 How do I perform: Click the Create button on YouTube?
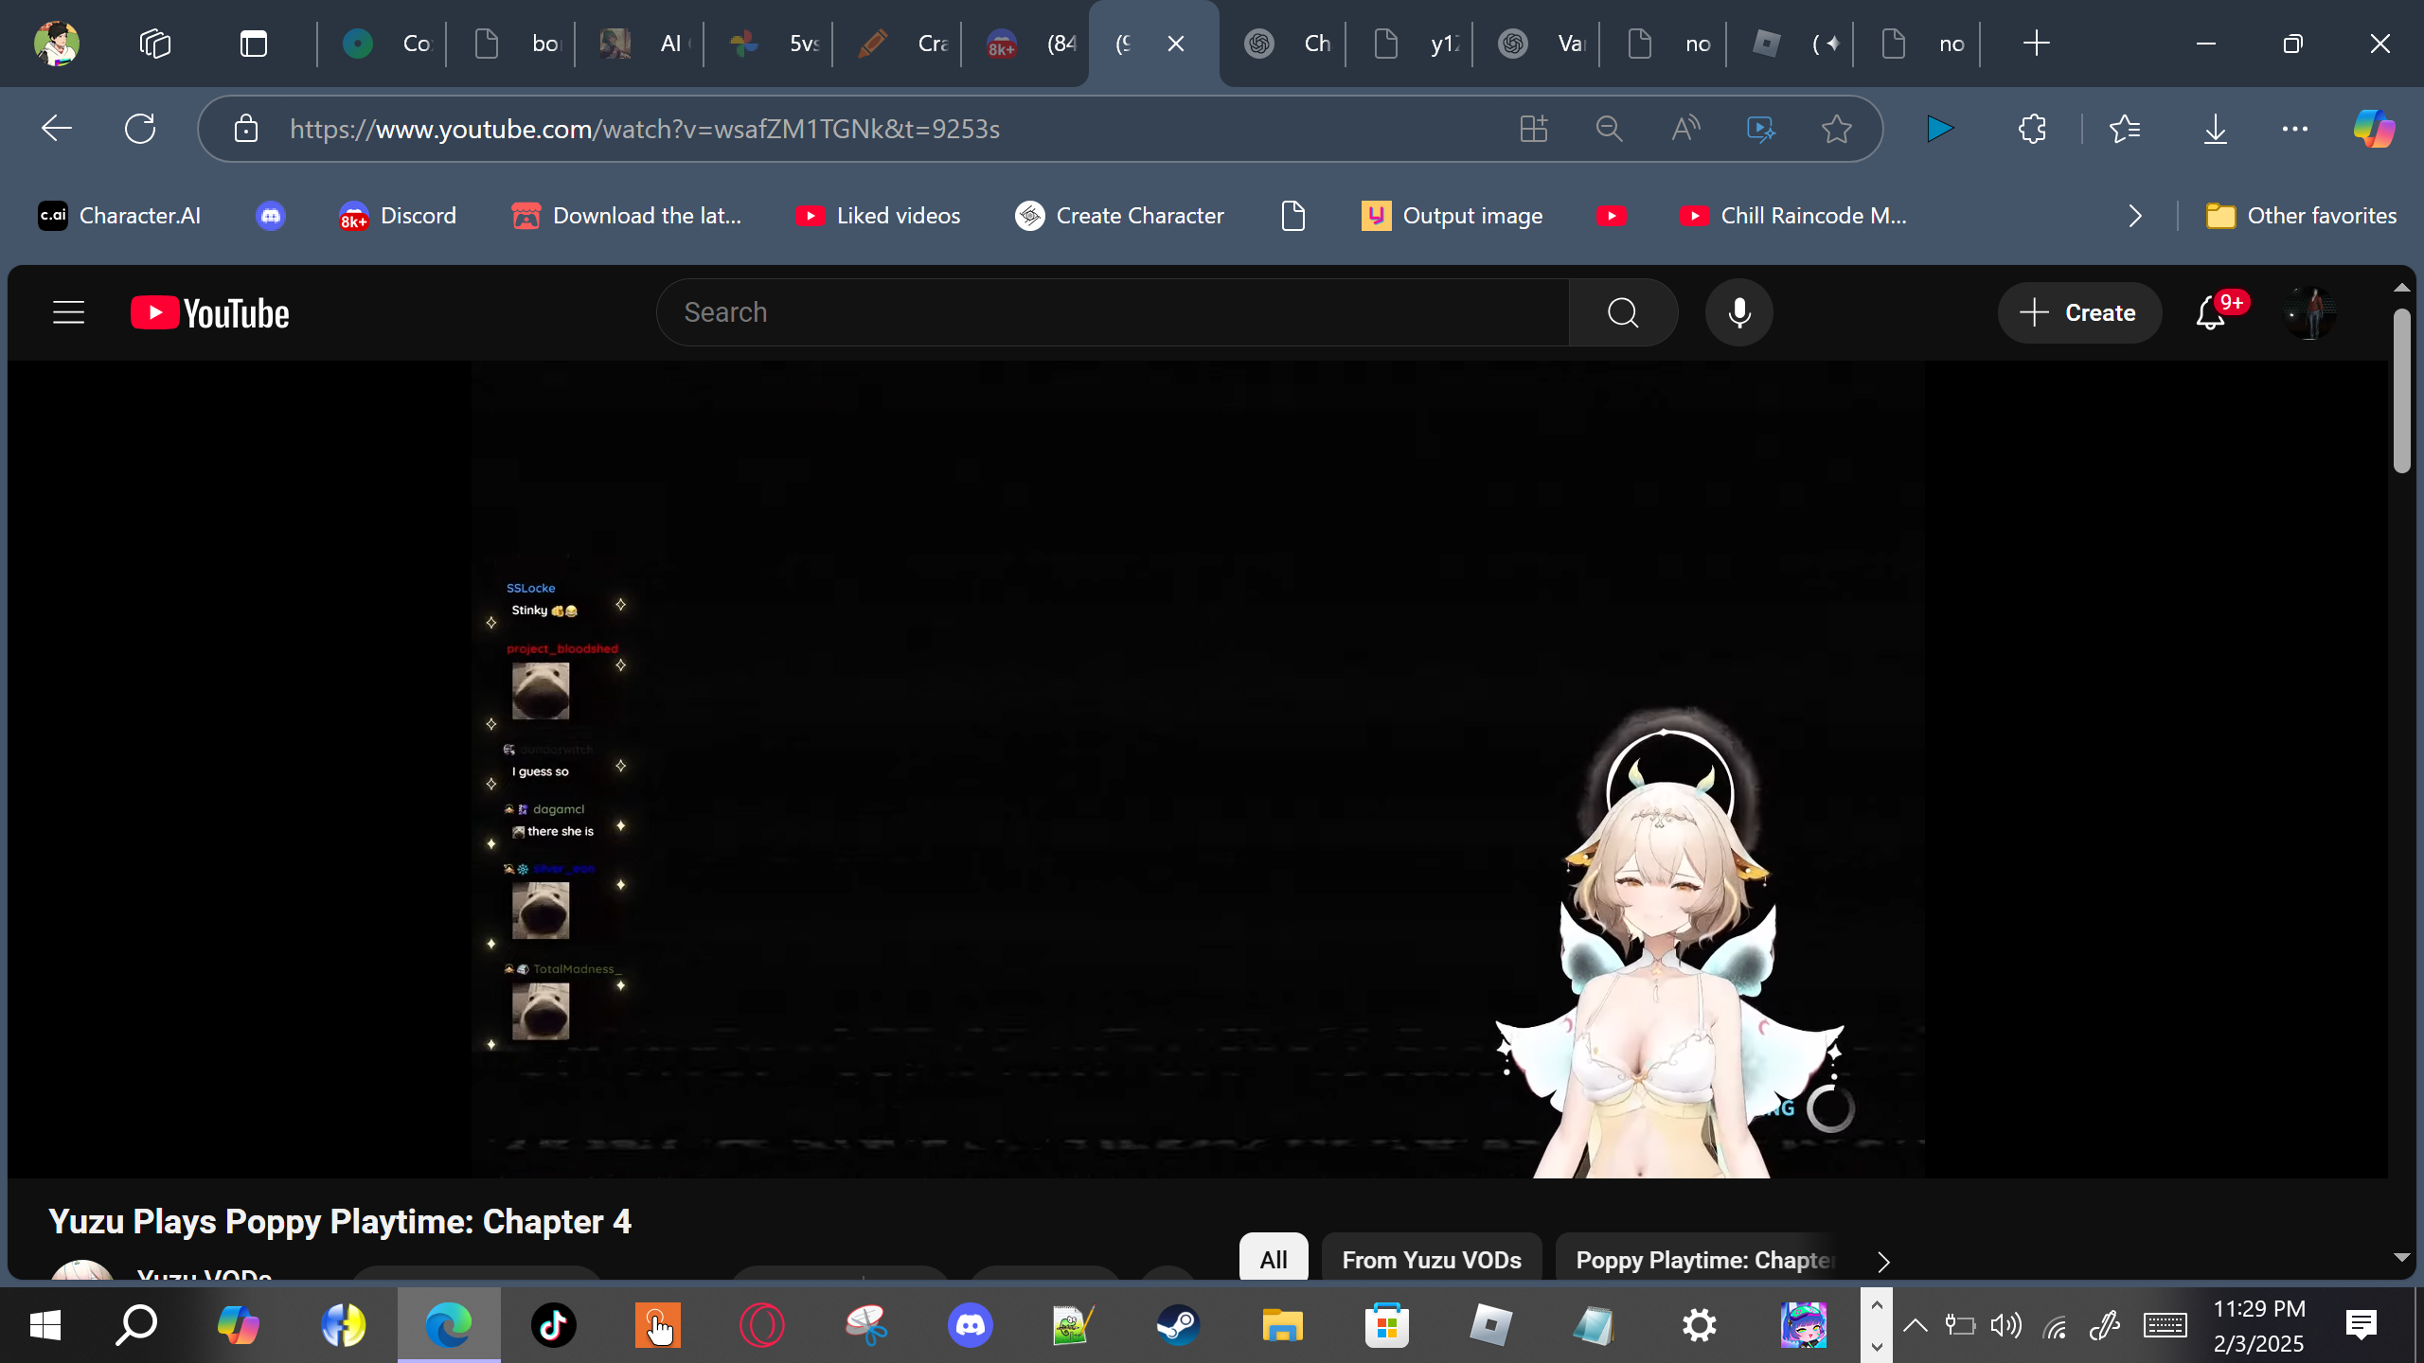pos(2079,312)
